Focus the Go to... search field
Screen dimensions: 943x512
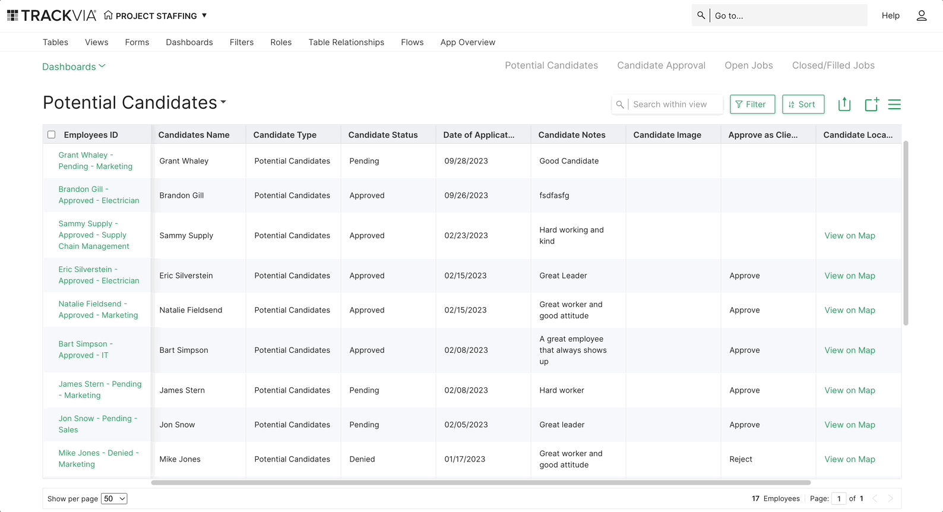(789, 15)
